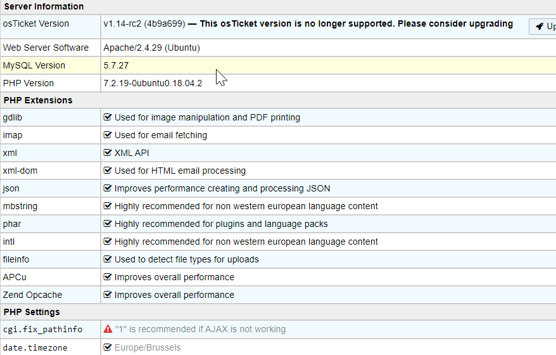Image resolution: width=556 pixels, height=355 pixels.
Task: Click the MySQL value 5.7.27
Action: pos(116,66)
